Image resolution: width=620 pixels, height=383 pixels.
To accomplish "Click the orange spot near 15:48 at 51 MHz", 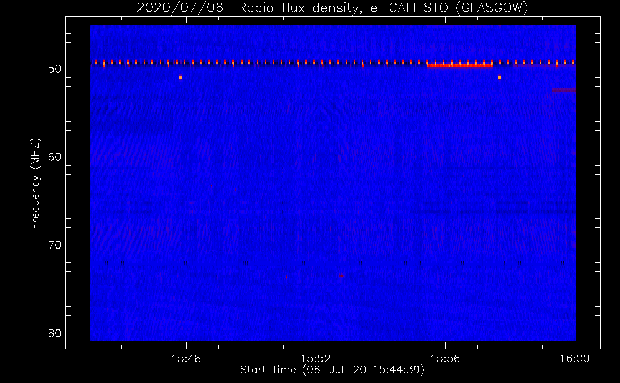I will pos(180,77).
